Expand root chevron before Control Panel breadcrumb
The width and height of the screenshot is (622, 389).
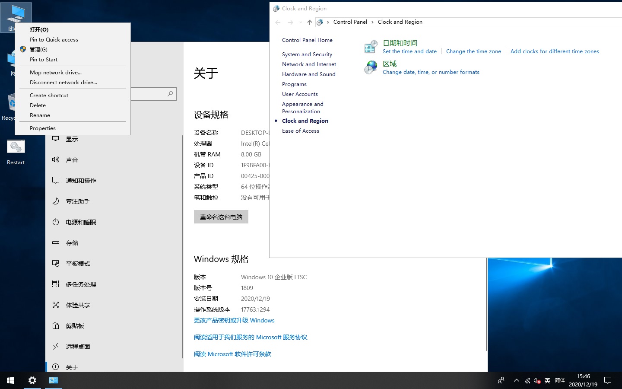point(328,22)
